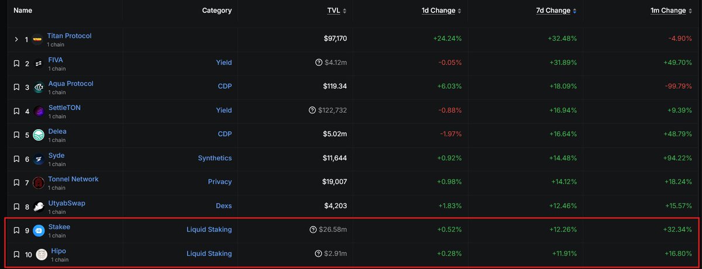Image resolution: width=702 pixels, height=269 pixels.
Task: Click the SettleTON logo icon
Action: [39, 111]
